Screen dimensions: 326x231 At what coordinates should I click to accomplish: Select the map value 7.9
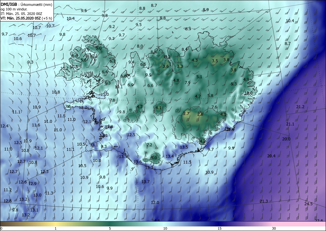tap(187, 82)
